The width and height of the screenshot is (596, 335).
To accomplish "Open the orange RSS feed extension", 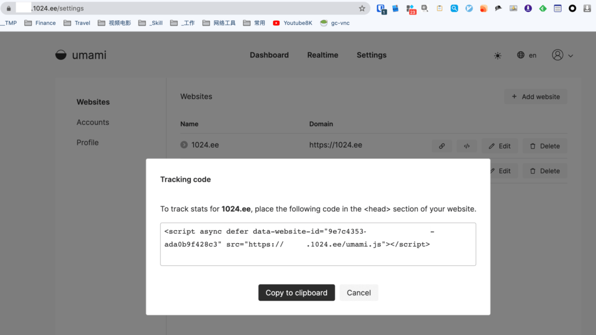I will (484, 8).
